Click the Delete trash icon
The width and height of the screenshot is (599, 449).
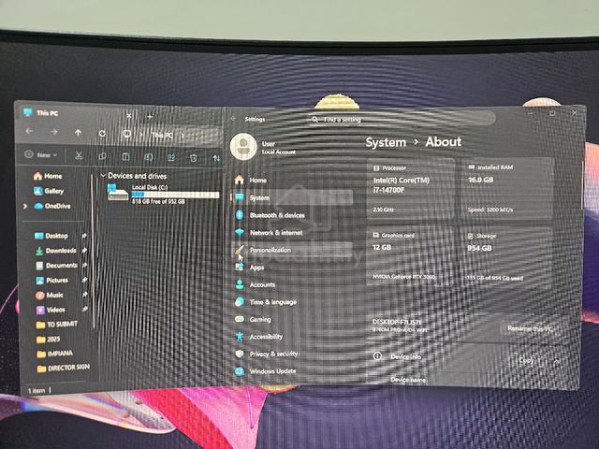pyautogui.click(x=194, y=158)
